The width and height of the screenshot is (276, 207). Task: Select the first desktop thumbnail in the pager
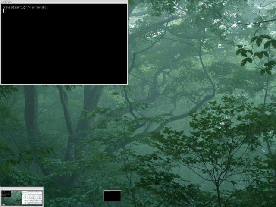tap(11, 198)
